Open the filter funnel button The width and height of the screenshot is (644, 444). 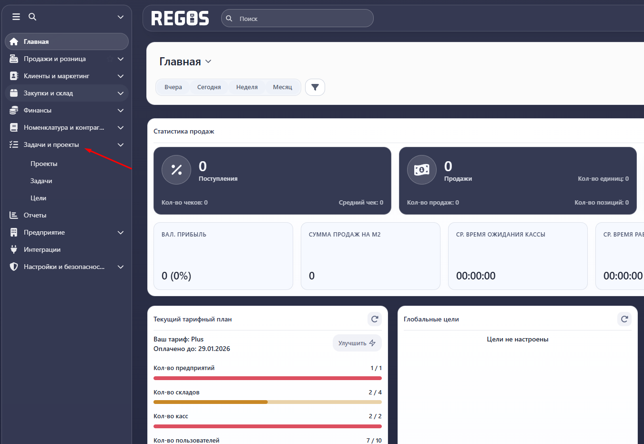(315, 87)
